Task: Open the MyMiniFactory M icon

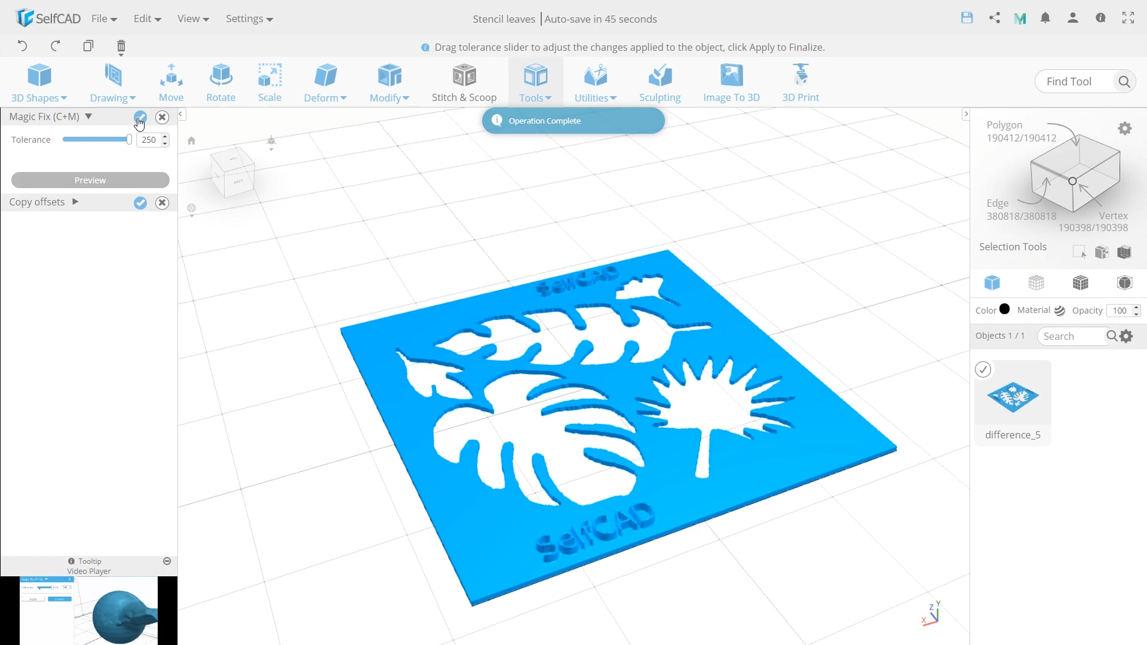Action: click(x=1020, y=19)
